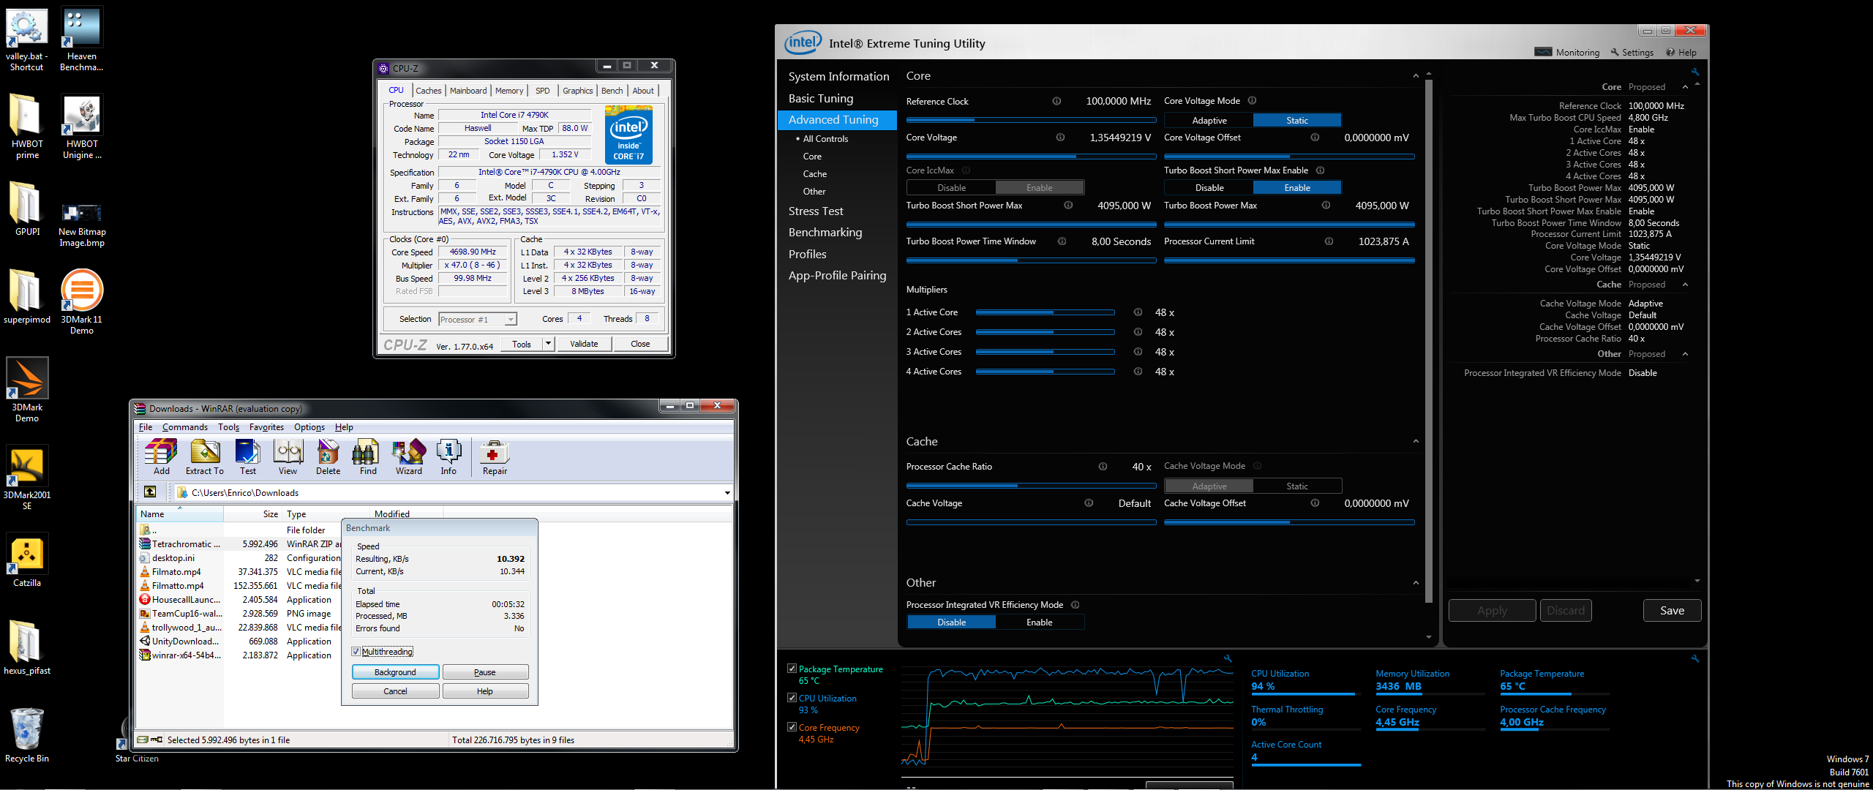Uncheck CPU Utilization in monitoring graph
1873x790 pixels.
(792, 698)
